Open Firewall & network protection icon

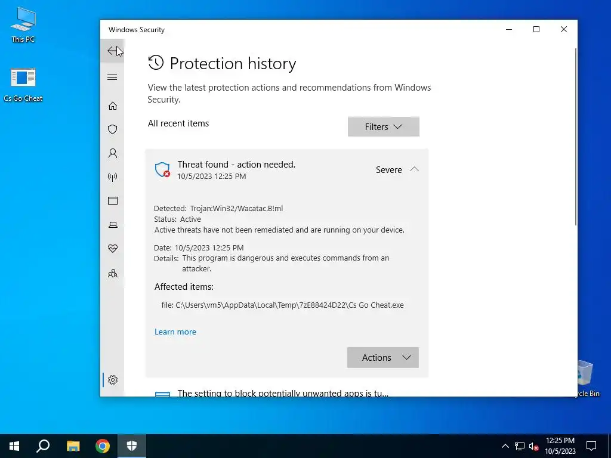113,177
